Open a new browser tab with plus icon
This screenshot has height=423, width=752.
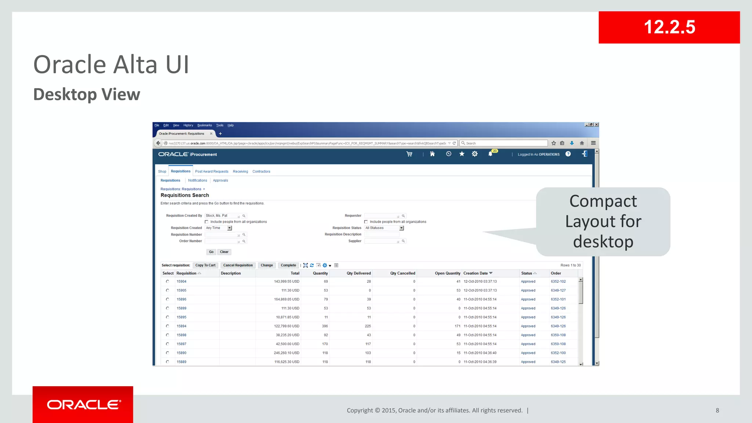click(x=220, y=134)
